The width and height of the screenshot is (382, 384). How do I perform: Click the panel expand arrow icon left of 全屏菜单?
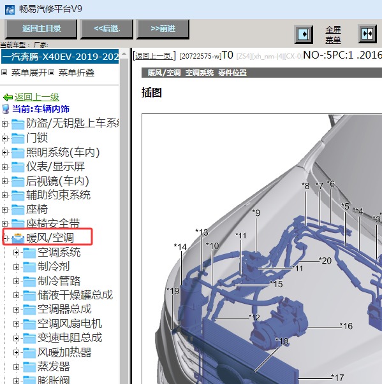coord(304,34)
